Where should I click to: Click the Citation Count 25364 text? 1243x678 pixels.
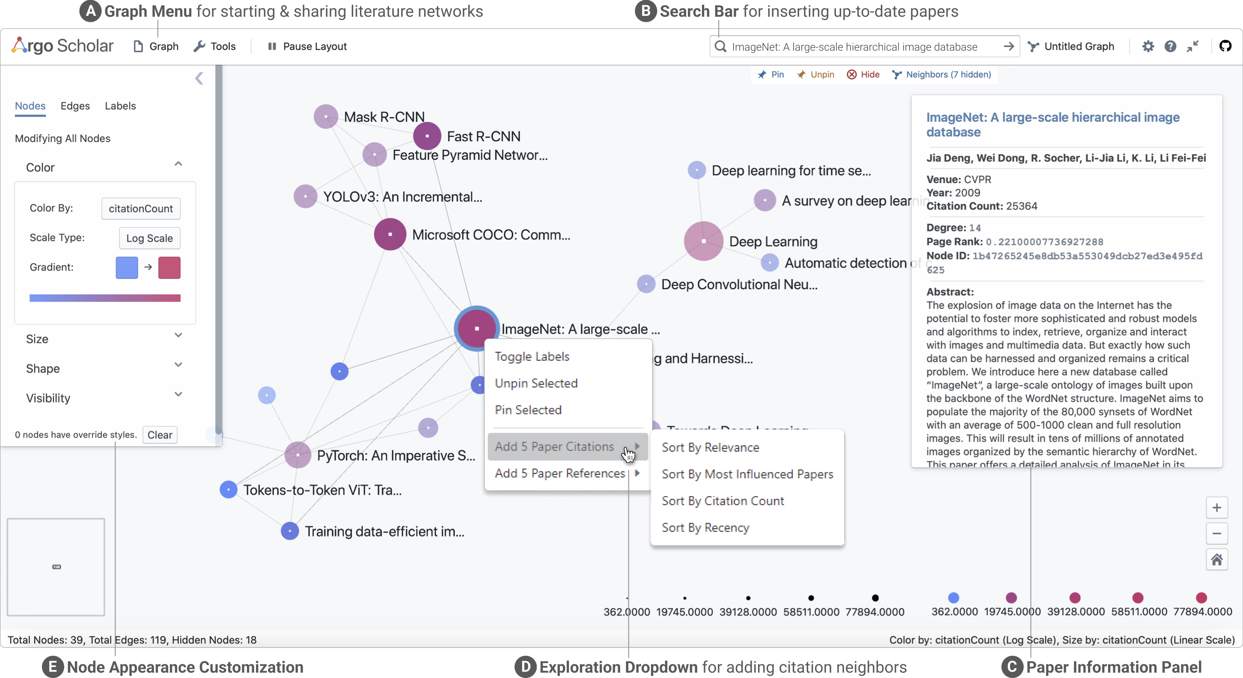(981, 206)
